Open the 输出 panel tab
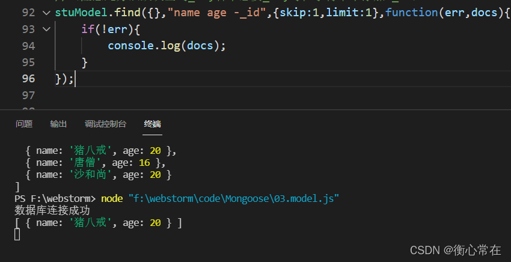 [58, 124]
